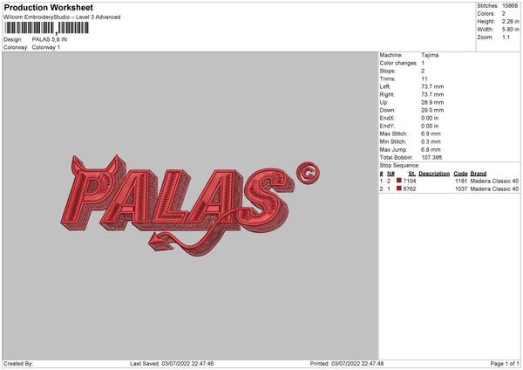Select the Trims value 11
The height and width of the screenshot is (370, 523).
tap(425, 79)
